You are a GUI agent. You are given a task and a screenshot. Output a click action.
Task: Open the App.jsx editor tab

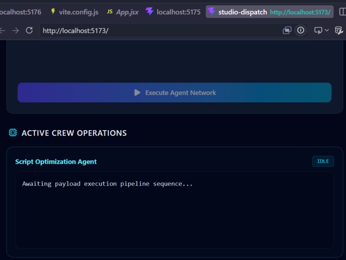tap(123, 12)
